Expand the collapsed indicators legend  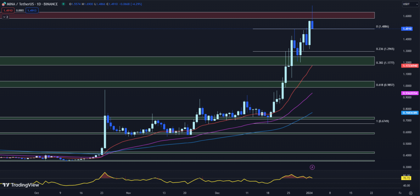point(5,17)
